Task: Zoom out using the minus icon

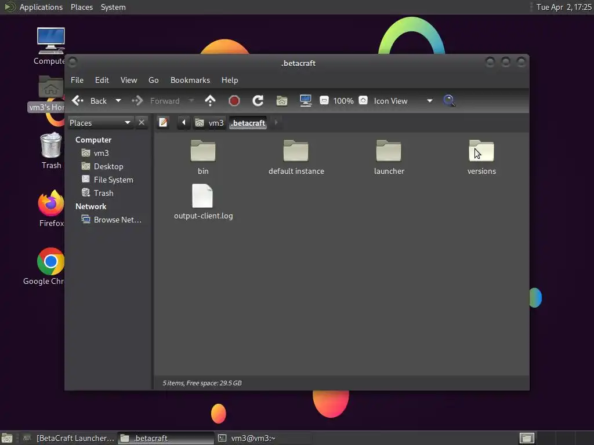Action: click(324, 100)
